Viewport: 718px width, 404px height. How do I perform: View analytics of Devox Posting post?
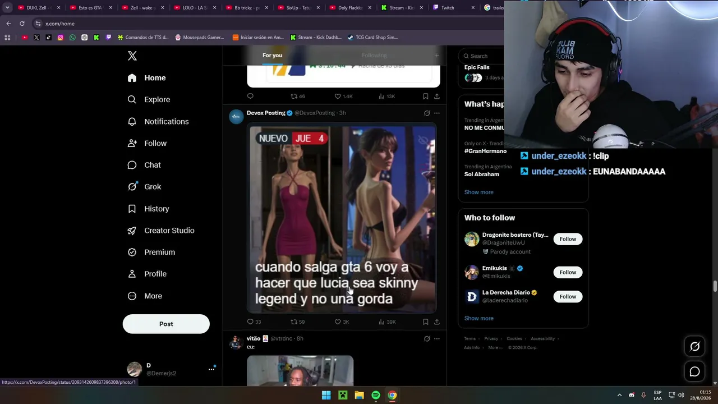tap(386, 322)
